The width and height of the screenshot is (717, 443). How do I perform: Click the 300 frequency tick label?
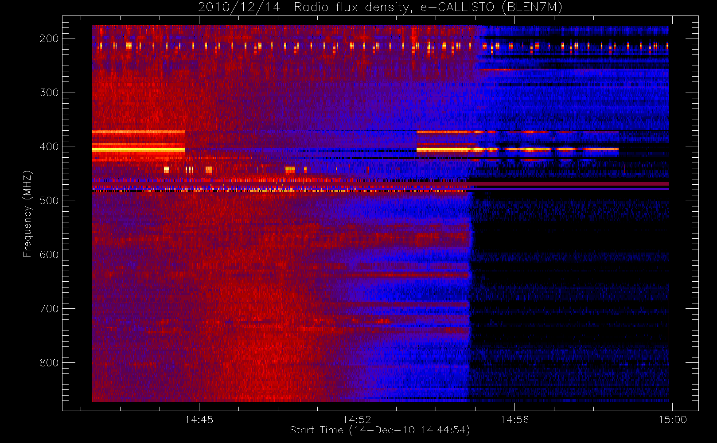click(49, 93)
